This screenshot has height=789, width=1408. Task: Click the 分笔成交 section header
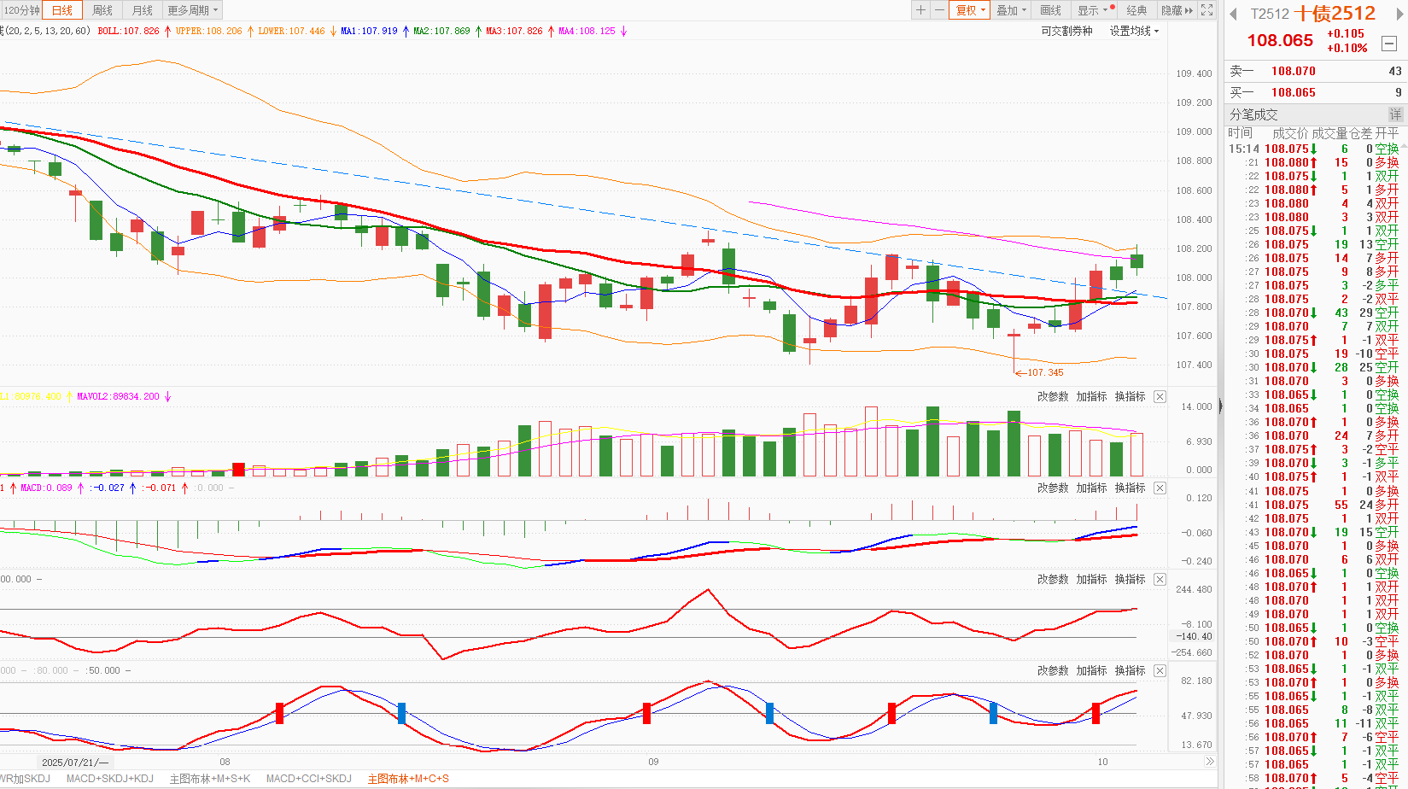(1253, 114)
